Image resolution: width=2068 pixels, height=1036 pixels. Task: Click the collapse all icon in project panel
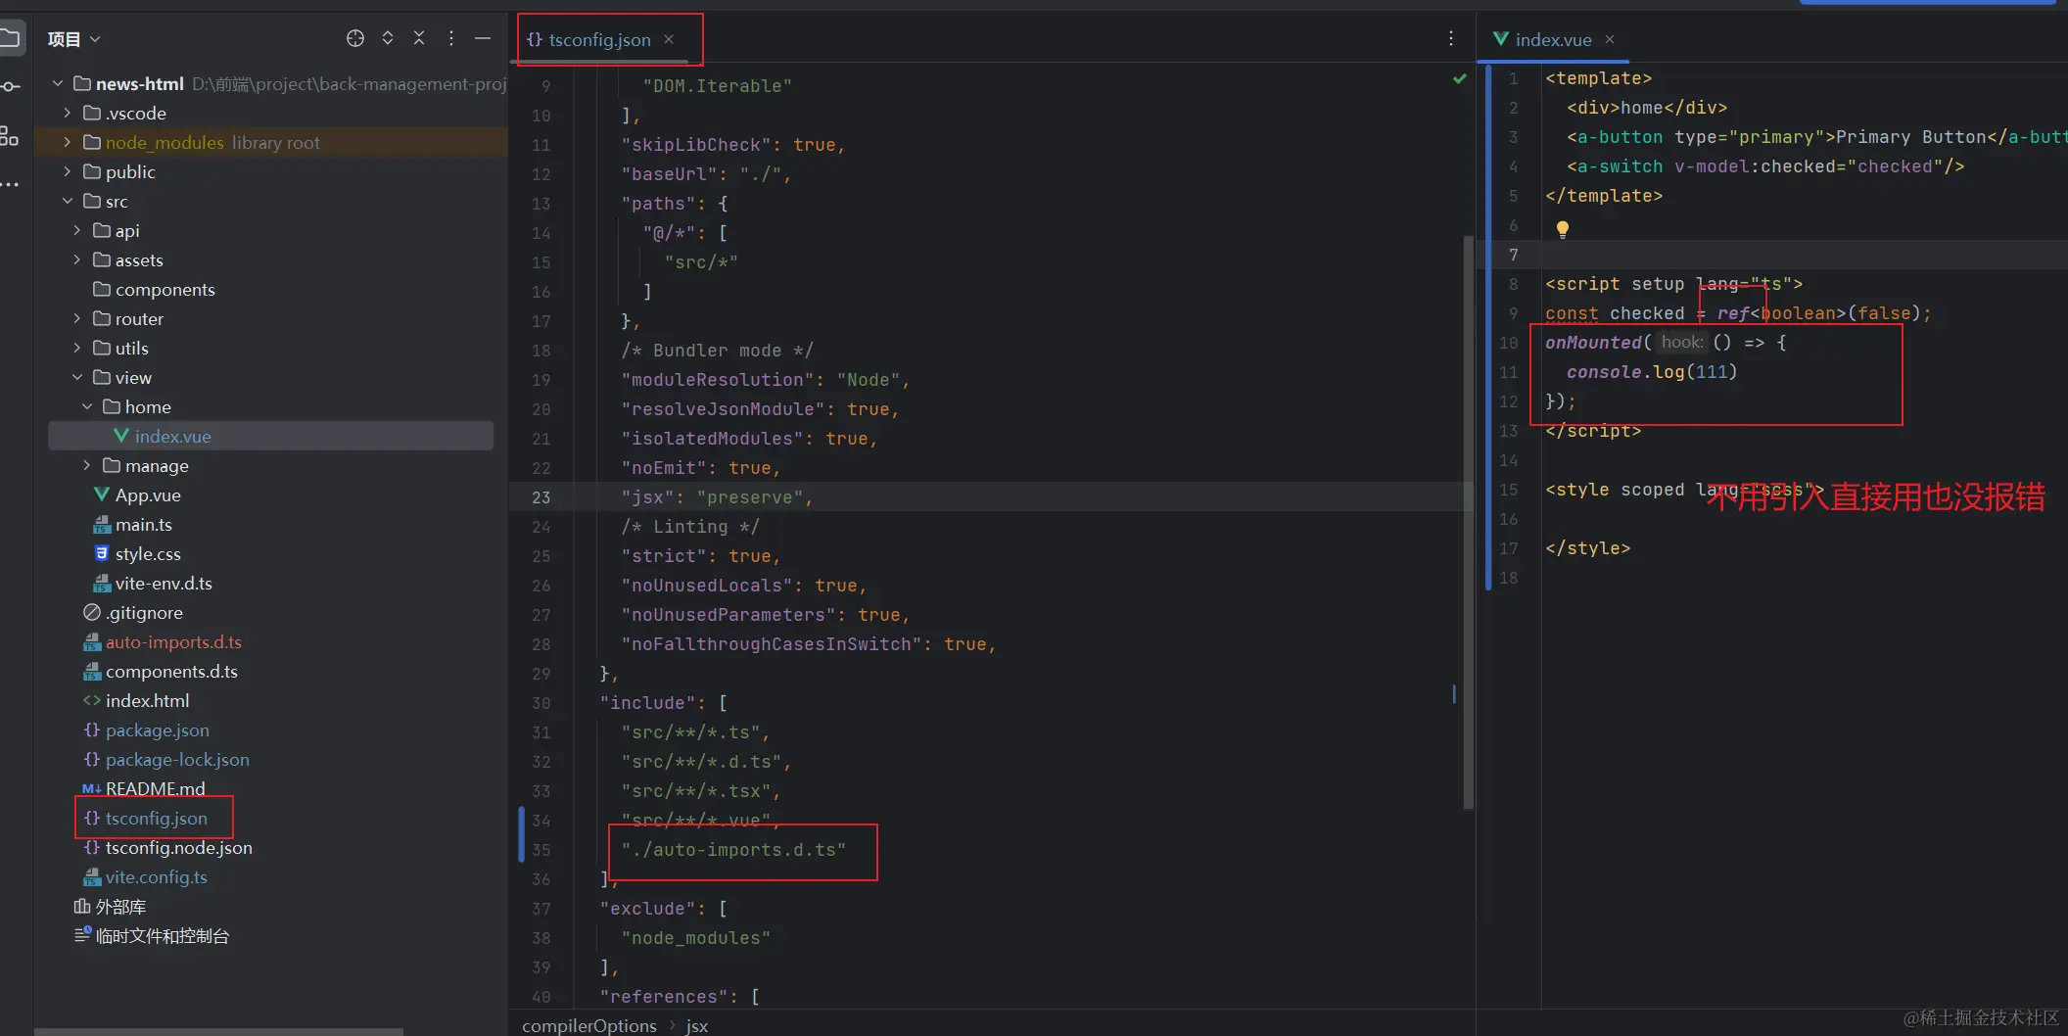click(419, 38)
